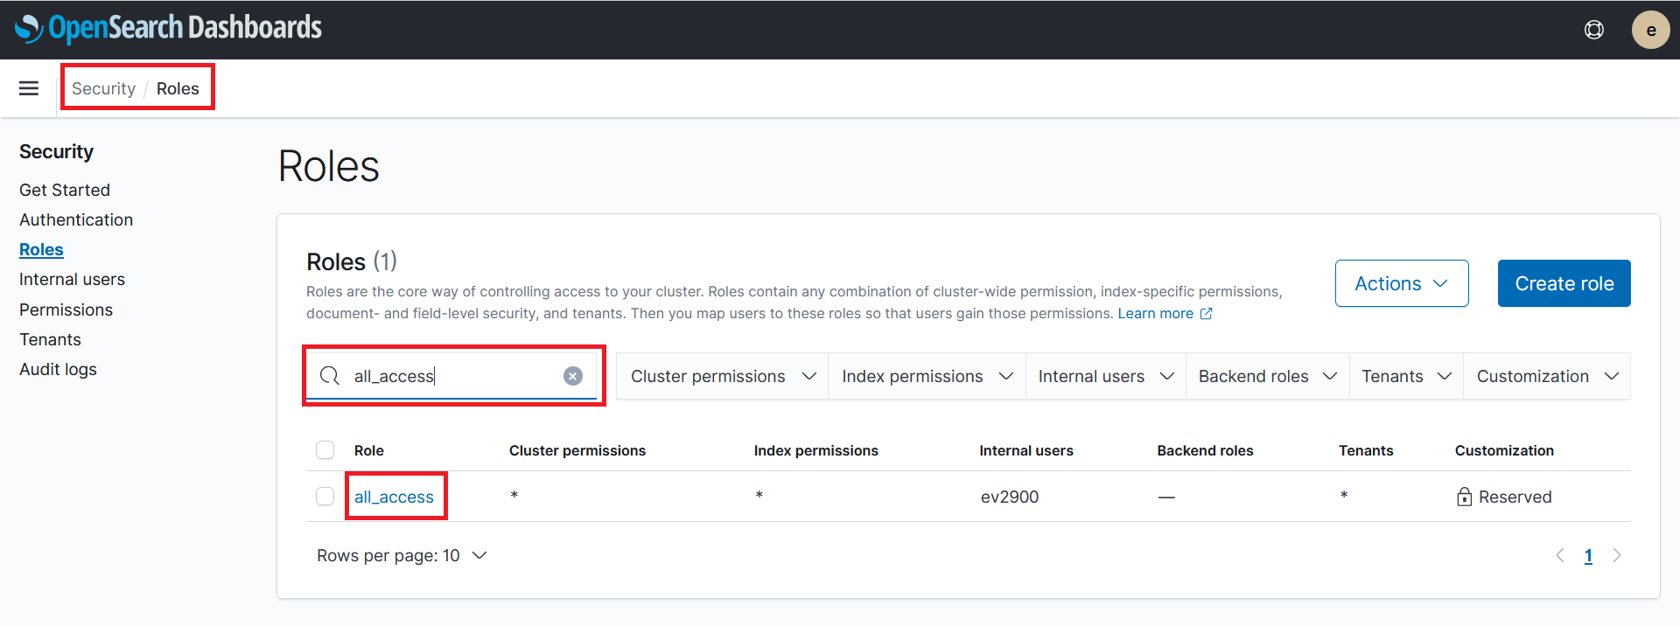Click the Backend roles column header
The height and width of the screenshot is (626, 1680).
click(x=1205, y=450)
